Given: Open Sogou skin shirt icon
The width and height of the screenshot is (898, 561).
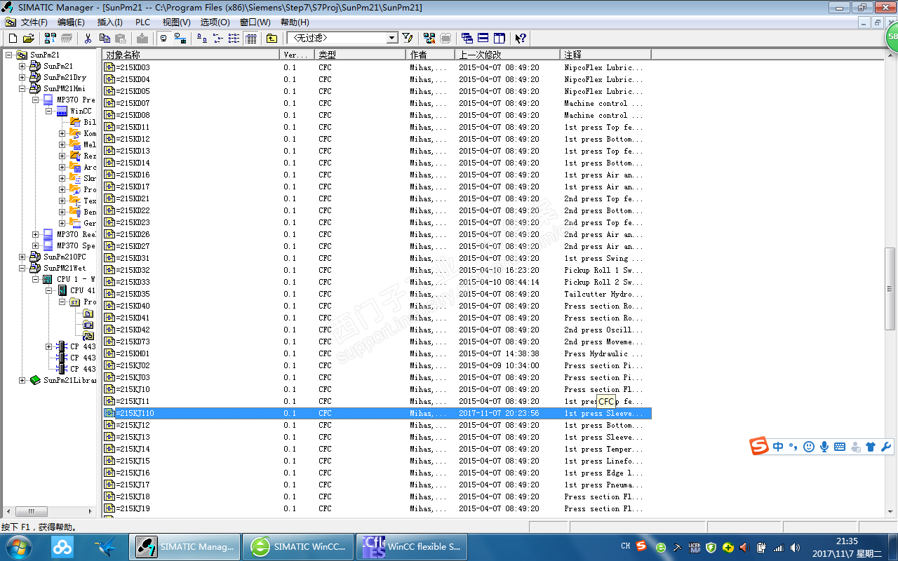Looking at the screenshot, I should click(871, 447).
